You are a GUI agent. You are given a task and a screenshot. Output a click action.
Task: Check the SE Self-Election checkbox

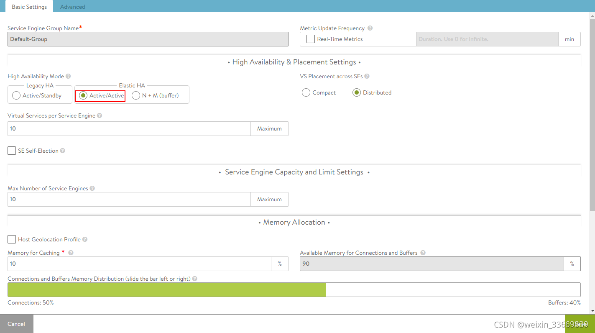pos(12,151)
